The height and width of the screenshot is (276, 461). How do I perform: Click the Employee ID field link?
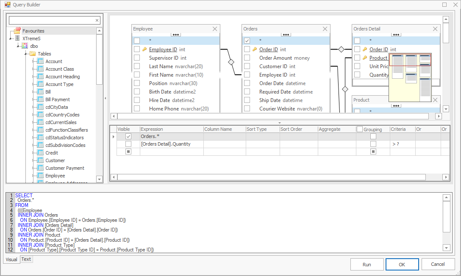[163, 50]
